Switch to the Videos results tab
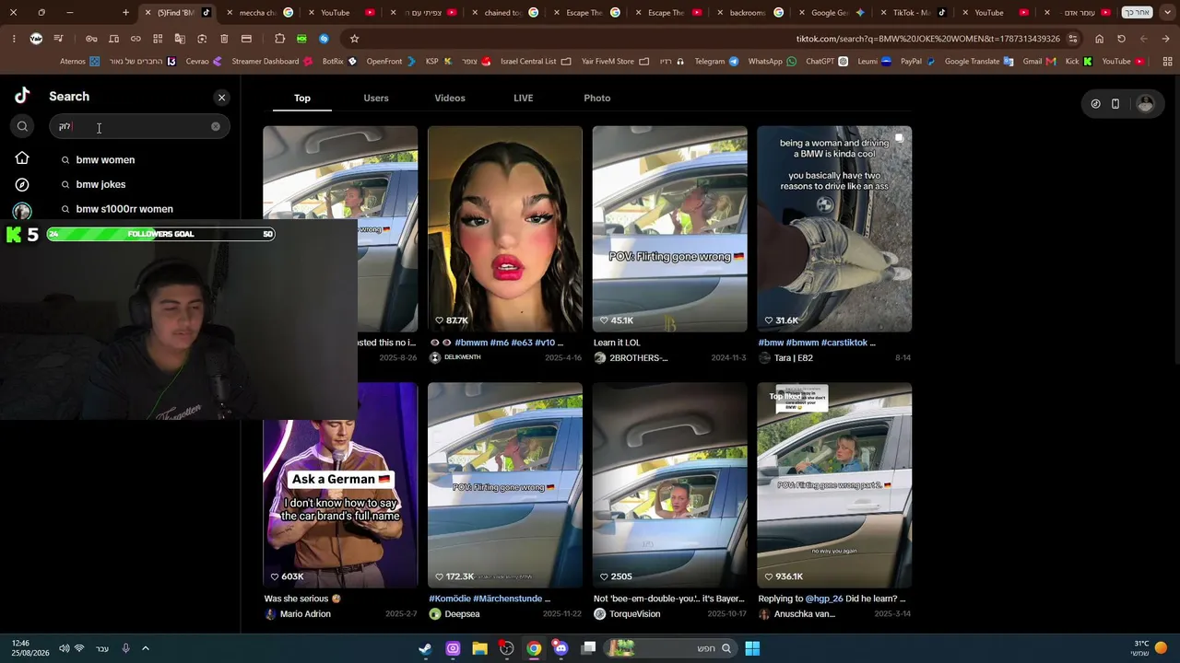 (450, 98)
